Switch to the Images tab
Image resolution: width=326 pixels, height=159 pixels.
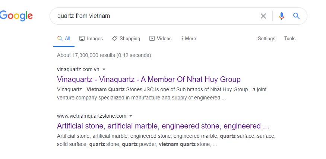coord(91,38)
